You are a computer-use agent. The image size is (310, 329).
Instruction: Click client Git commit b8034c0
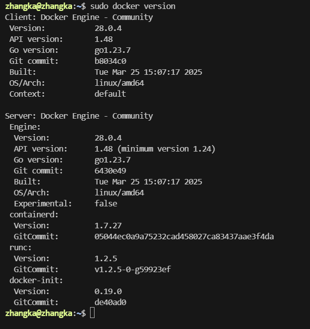click(110, 61)
